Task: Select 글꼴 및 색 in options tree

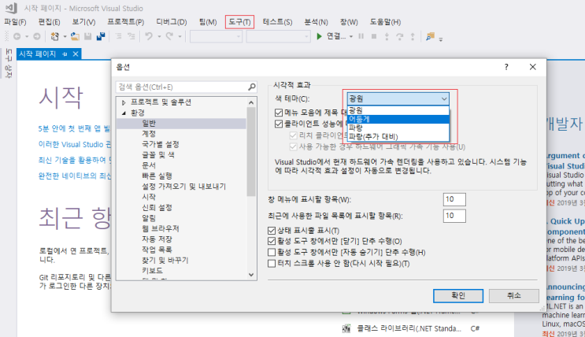Action: [x=158, y=154]
